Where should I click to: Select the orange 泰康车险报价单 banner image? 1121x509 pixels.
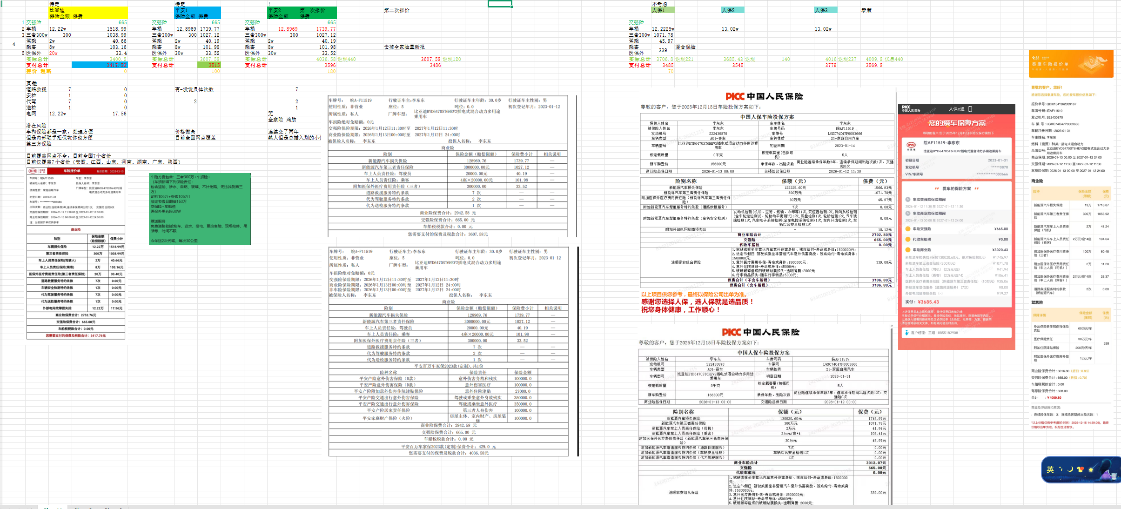(1071, 64)
